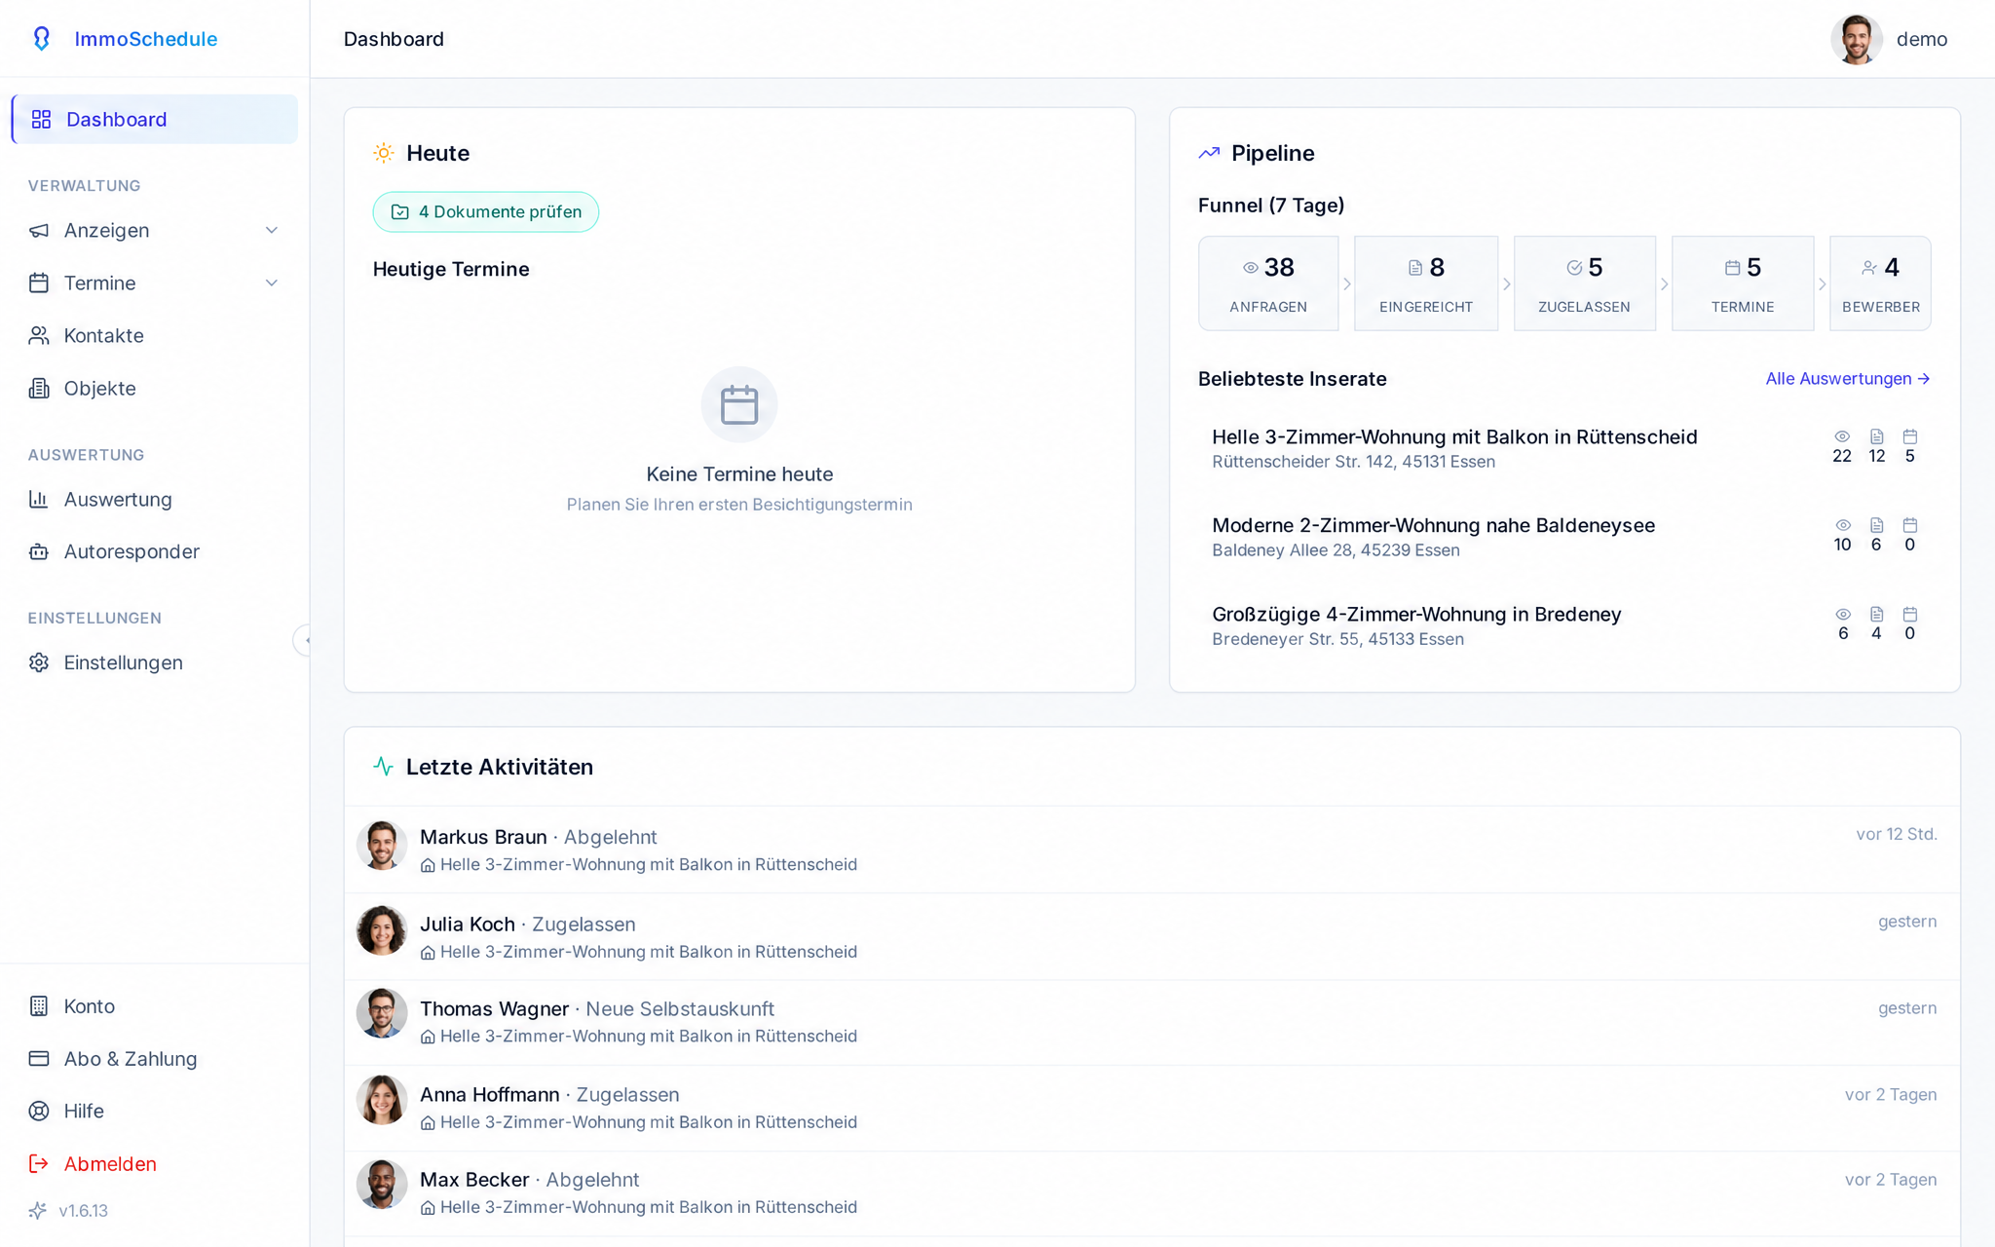Click the demo user avatar
Viewport: 1995px width, 1247px height.
1856,39
